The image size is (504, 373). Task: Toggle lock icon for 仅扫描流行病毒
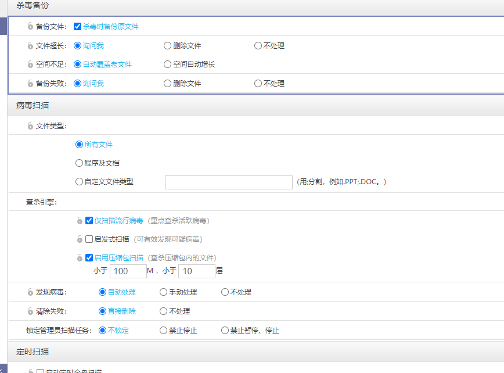pyautogui.click(x=80, y=221)
